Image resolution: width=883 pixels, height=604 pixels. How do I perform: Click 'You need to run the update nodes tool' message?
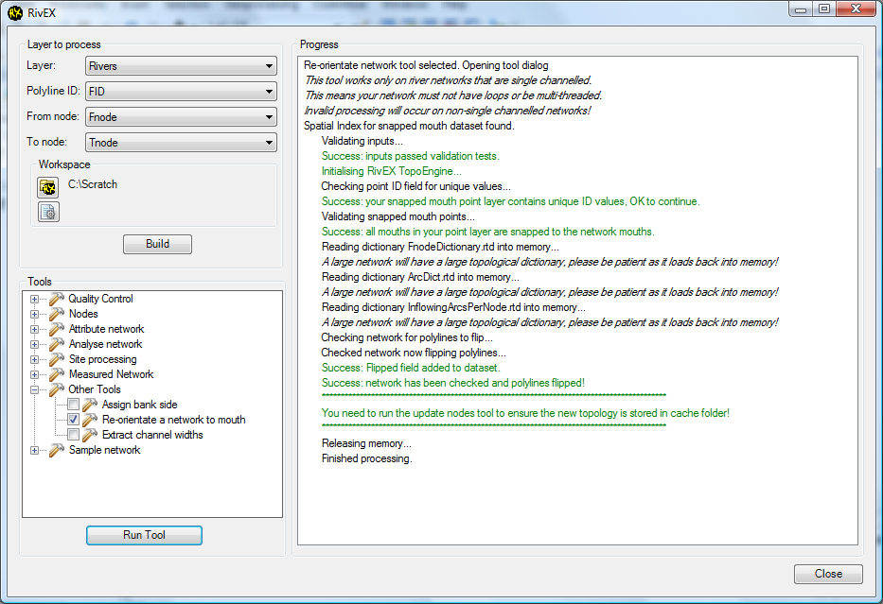click(x=525, y=413)
